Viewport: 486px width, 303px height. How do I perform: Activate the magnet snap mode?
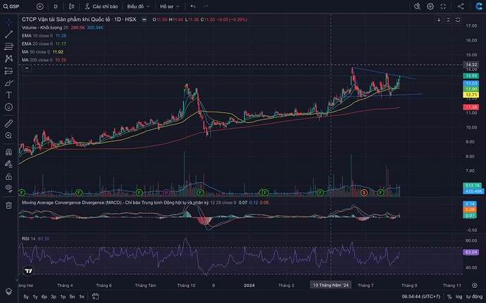8,151
